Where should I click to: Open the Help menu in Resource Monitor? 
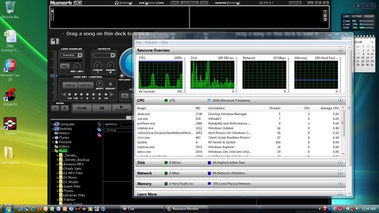point(164,42)
